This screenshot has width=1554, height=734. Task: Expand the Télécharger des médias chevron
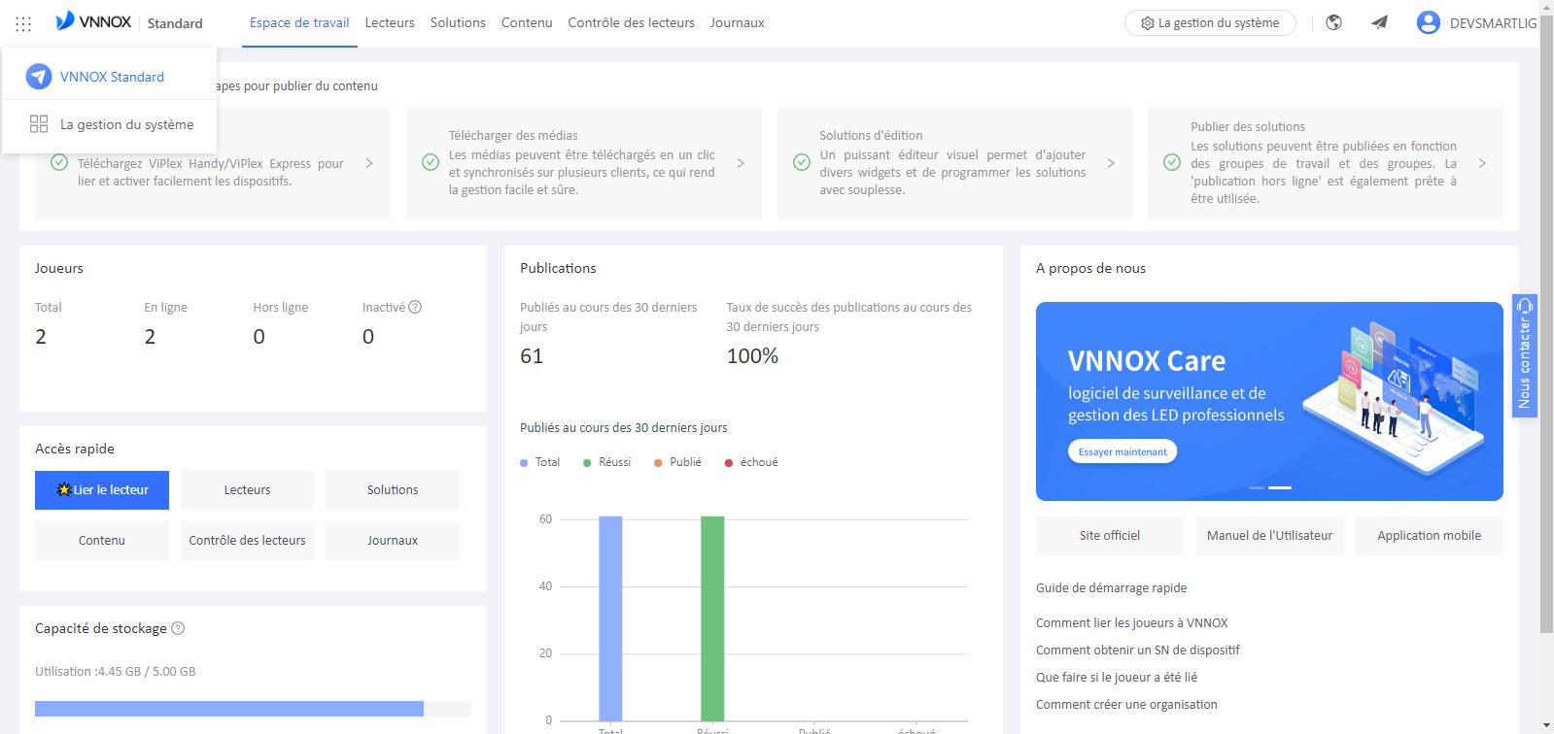tap(741, 163)
